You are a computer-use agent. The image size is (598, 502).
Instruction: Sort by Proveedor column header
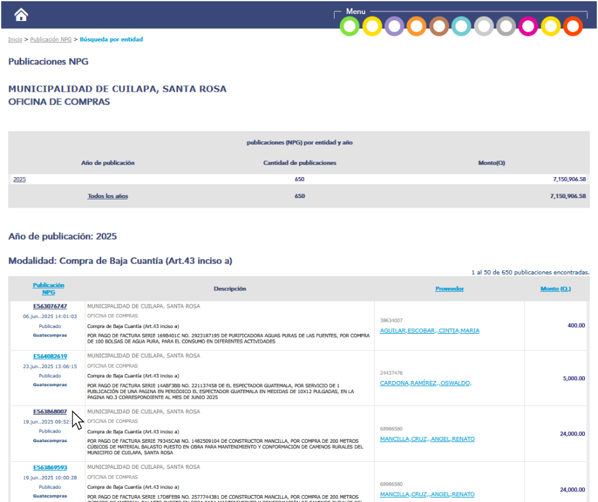(449, 289)
